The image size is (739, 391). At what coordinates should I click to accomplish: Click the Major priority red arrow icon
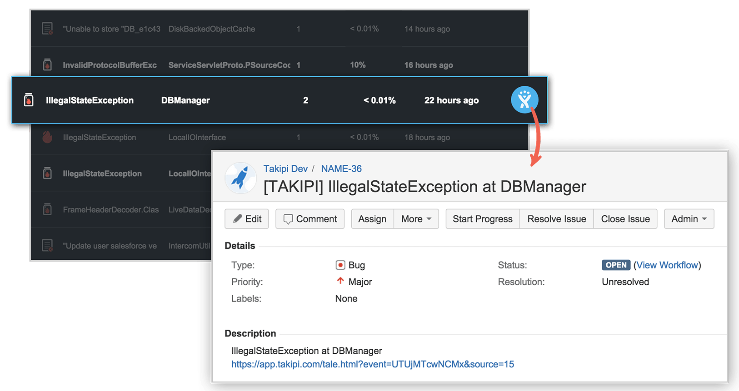point(340,281)
